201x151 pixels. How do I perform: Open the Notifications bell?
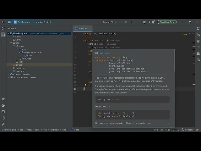point(198,28)
